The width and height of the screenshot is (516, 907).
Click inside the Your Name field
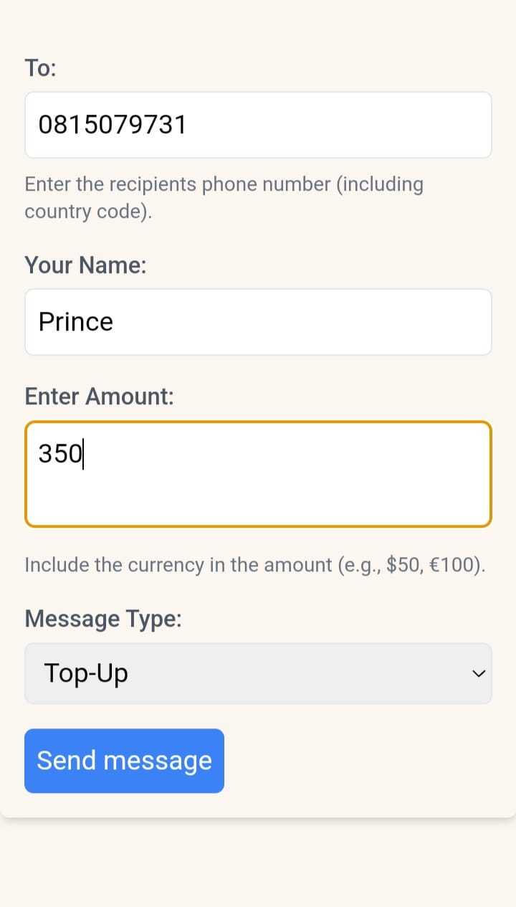258,322
